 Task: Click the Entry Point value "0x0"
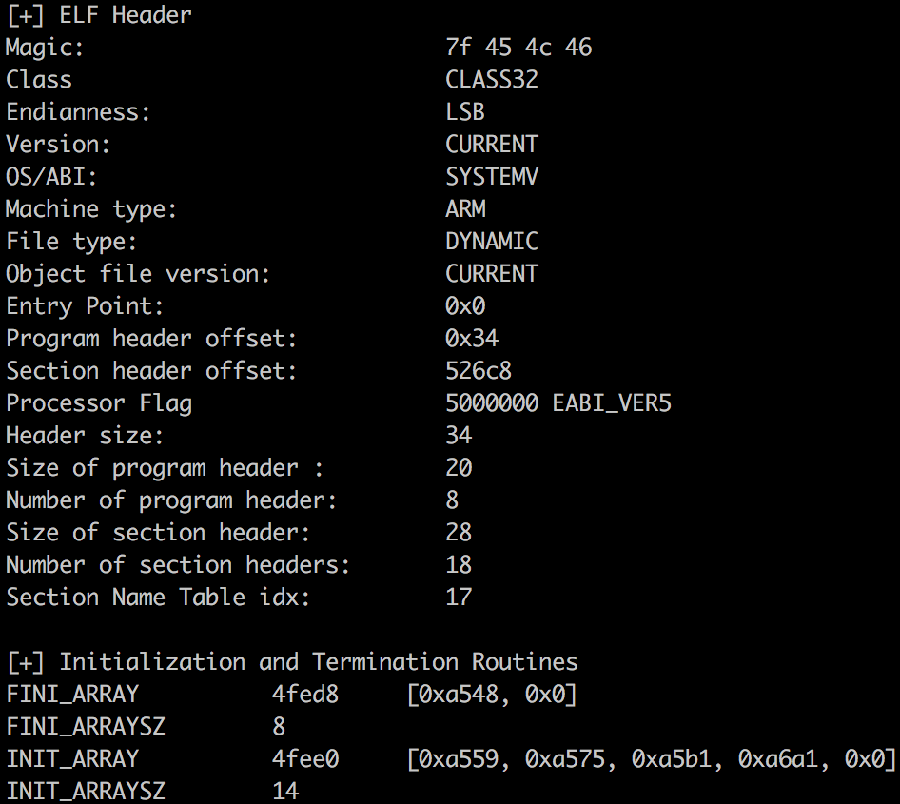coord(465,305)
